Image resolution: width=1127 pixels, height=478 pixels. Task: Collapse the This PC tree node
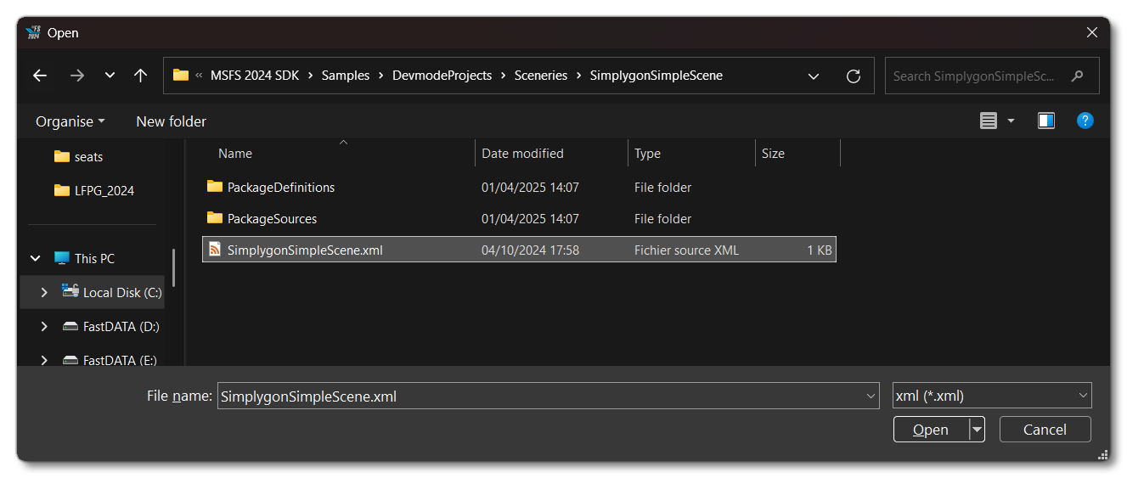36,258
